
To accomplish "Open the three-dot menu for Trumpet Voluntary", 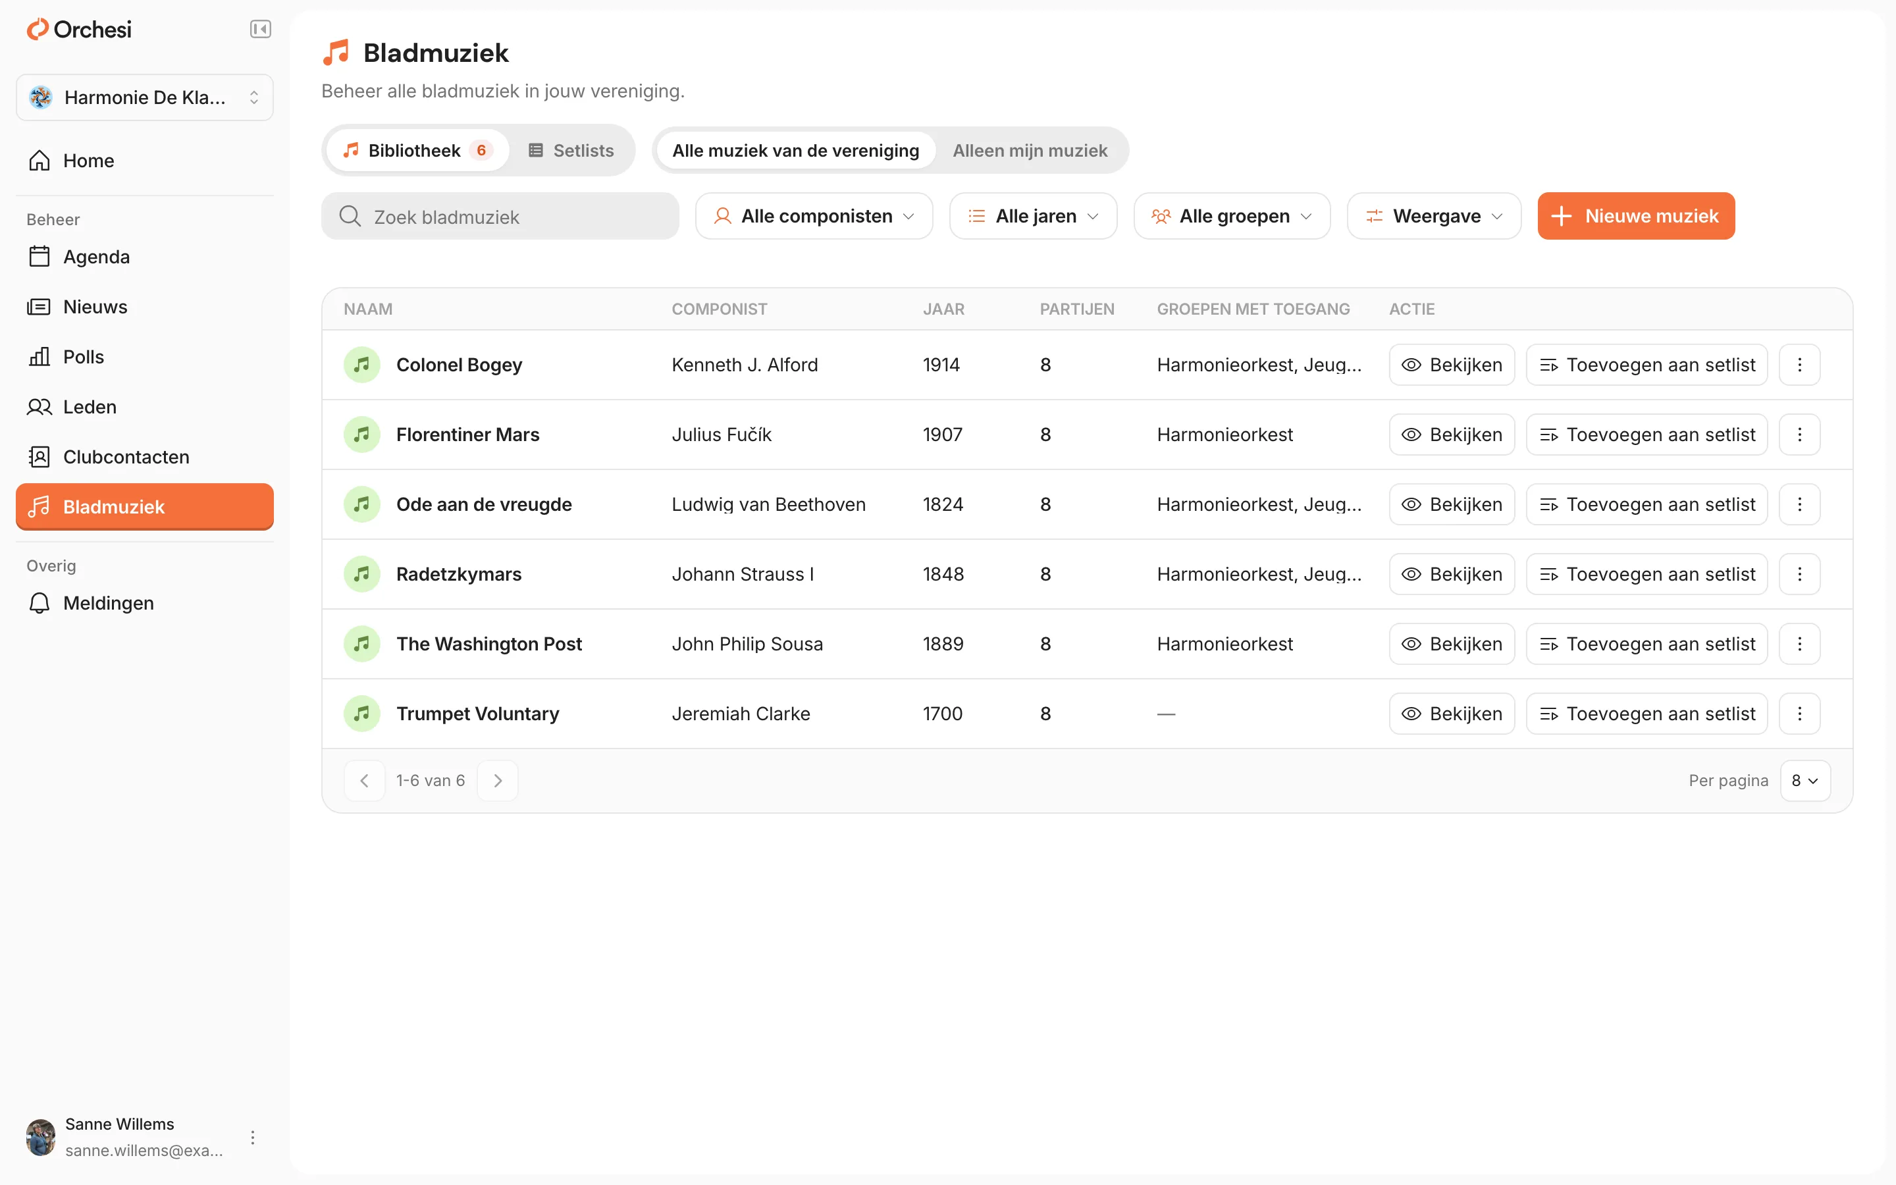I will tap(1799, 713).
